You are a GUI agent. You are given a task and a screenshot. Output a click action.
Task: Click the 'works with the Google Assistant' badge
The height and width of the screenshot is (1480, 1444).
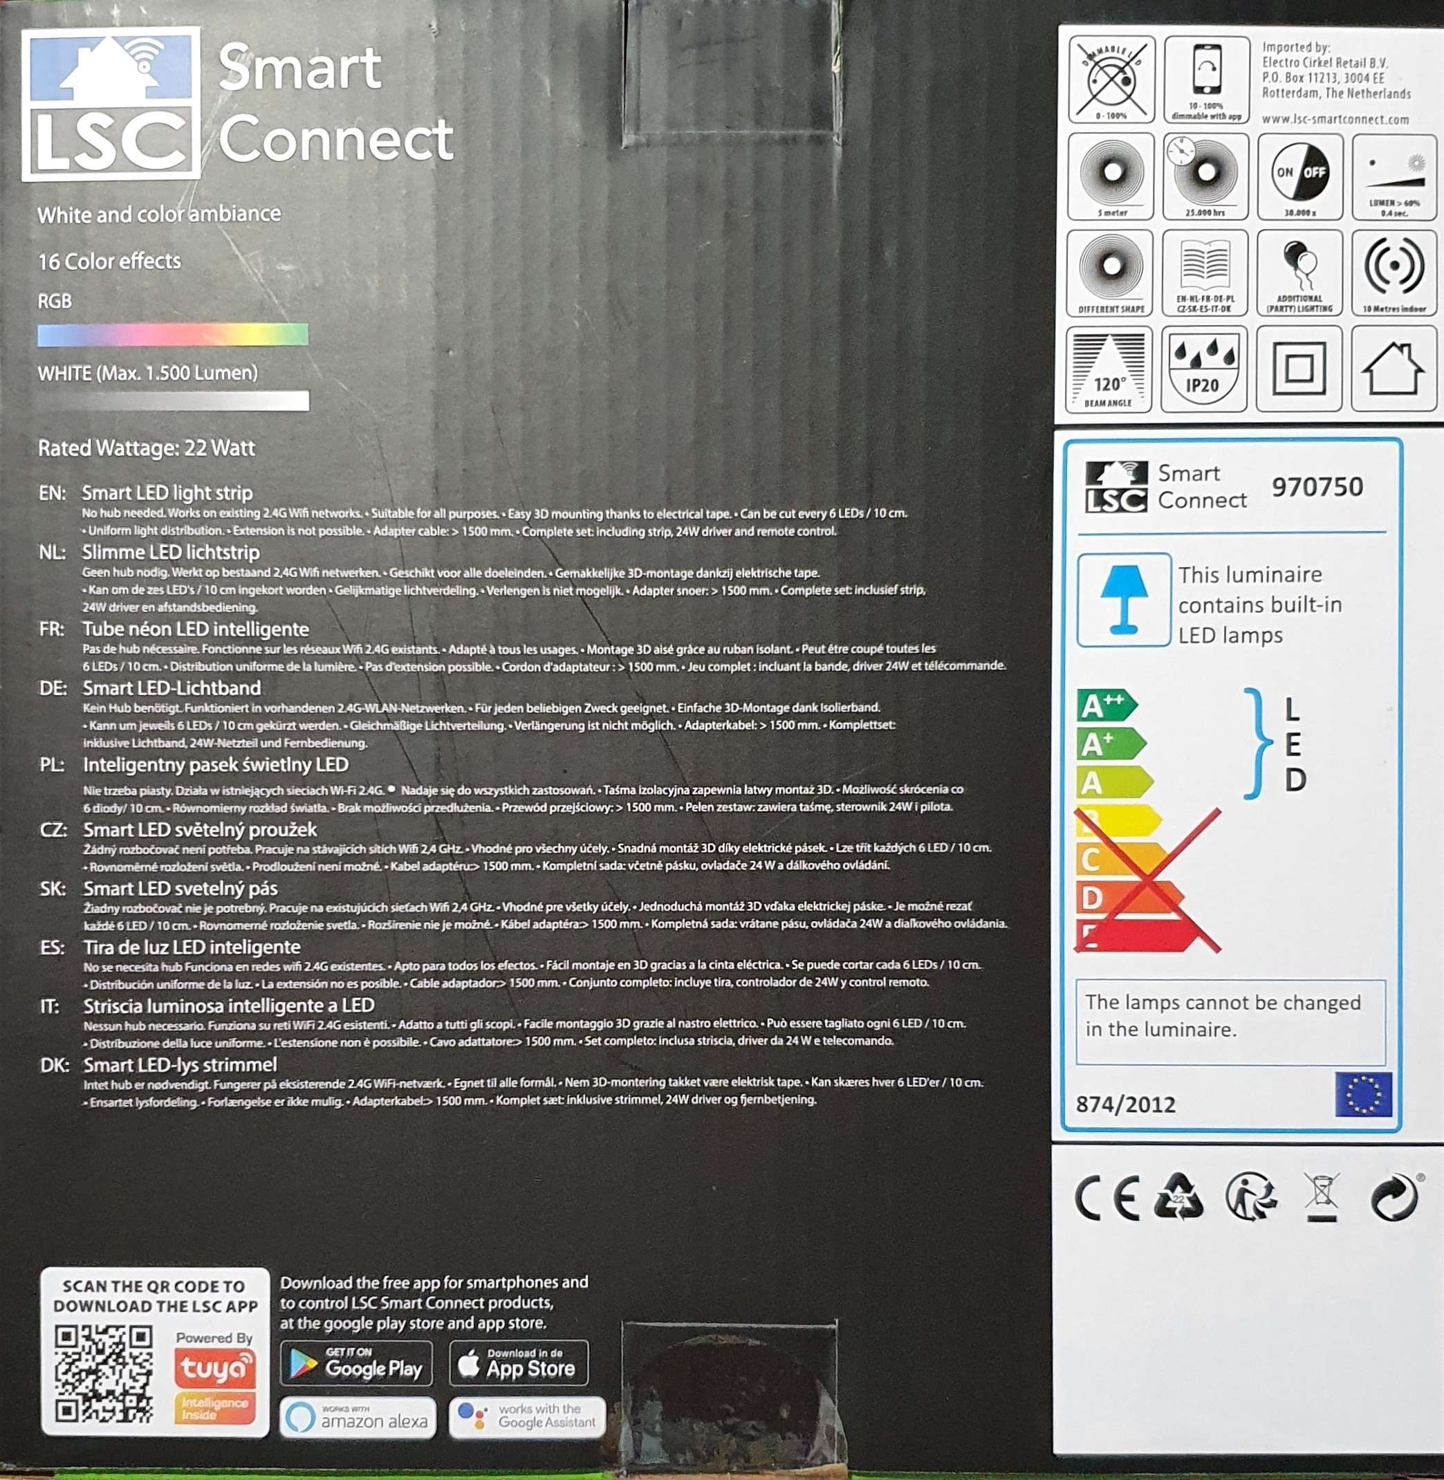528,1417
